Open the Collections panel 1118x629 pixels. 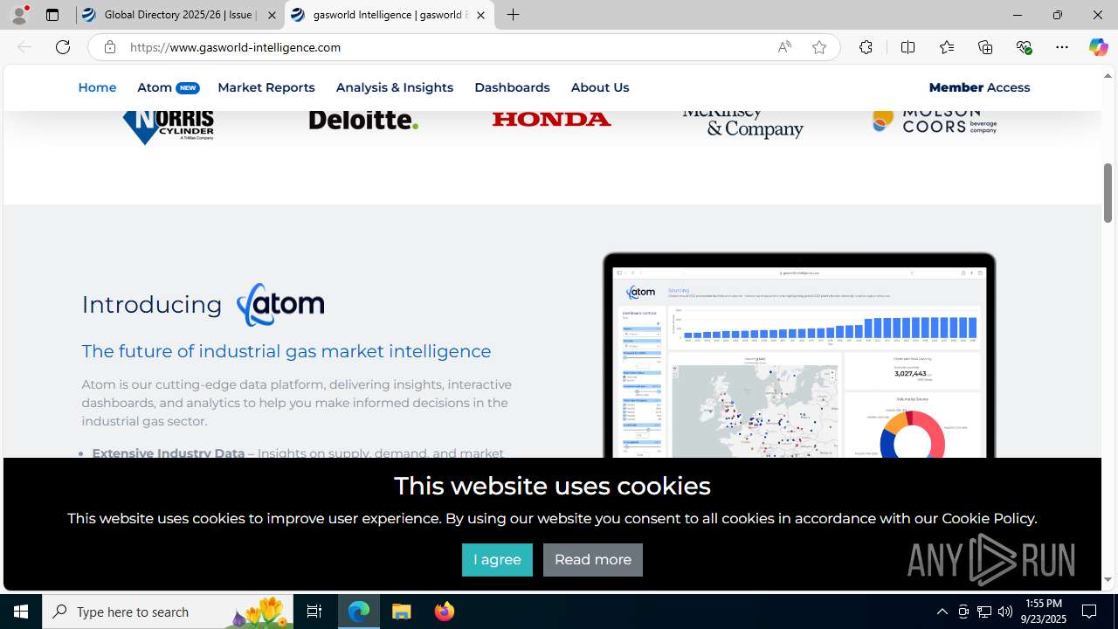[x=985, y=47]
